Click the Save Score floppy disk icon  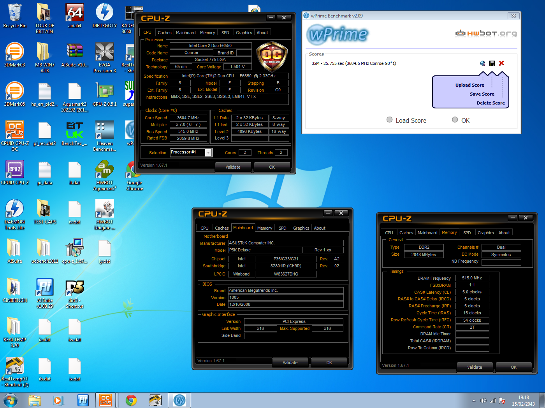(492, 63)
